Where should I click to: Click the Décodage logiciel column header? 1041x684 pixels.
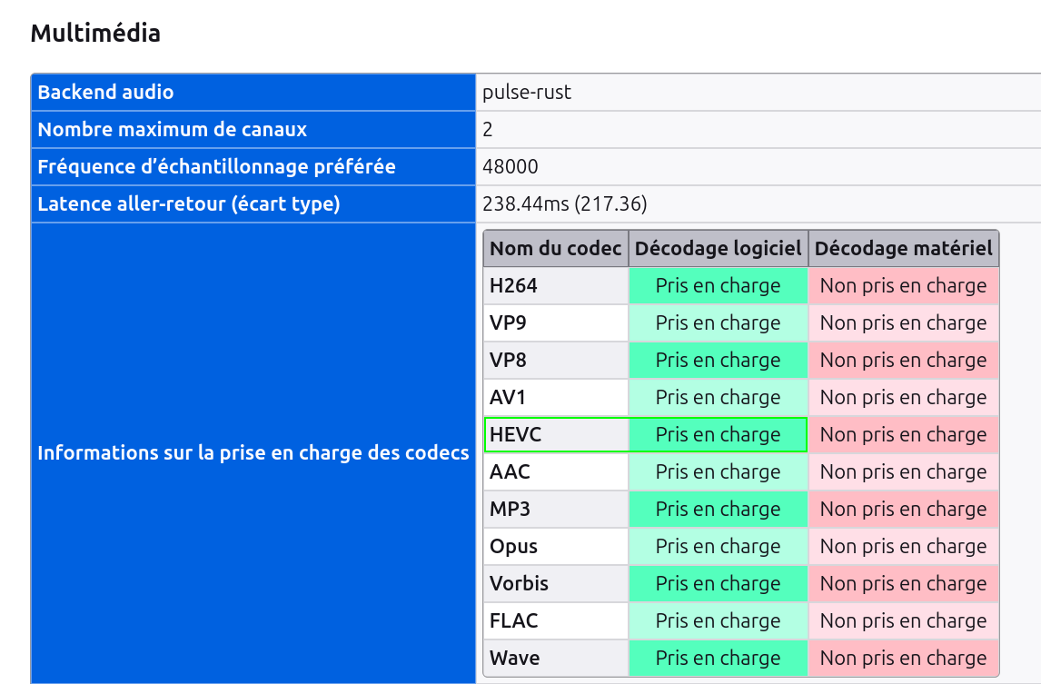[719, 248]
